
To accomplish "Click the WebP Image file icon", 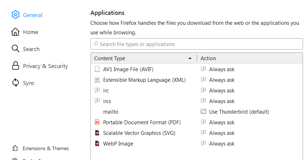I will click(x=97, y=143).
